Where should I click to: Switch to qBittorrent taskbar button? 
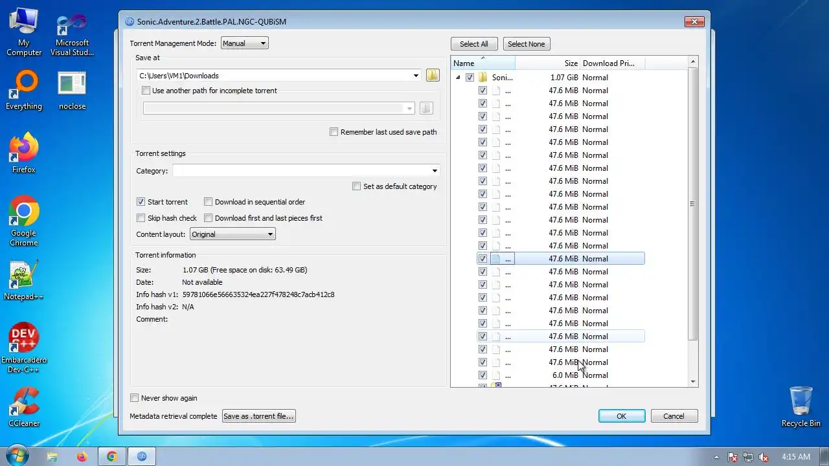coord(141,456)
